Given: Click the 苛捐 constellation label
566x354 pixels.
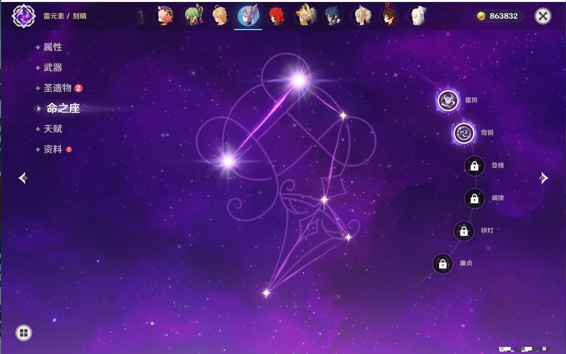Looking at the screenshot, I should pos(487,133).
